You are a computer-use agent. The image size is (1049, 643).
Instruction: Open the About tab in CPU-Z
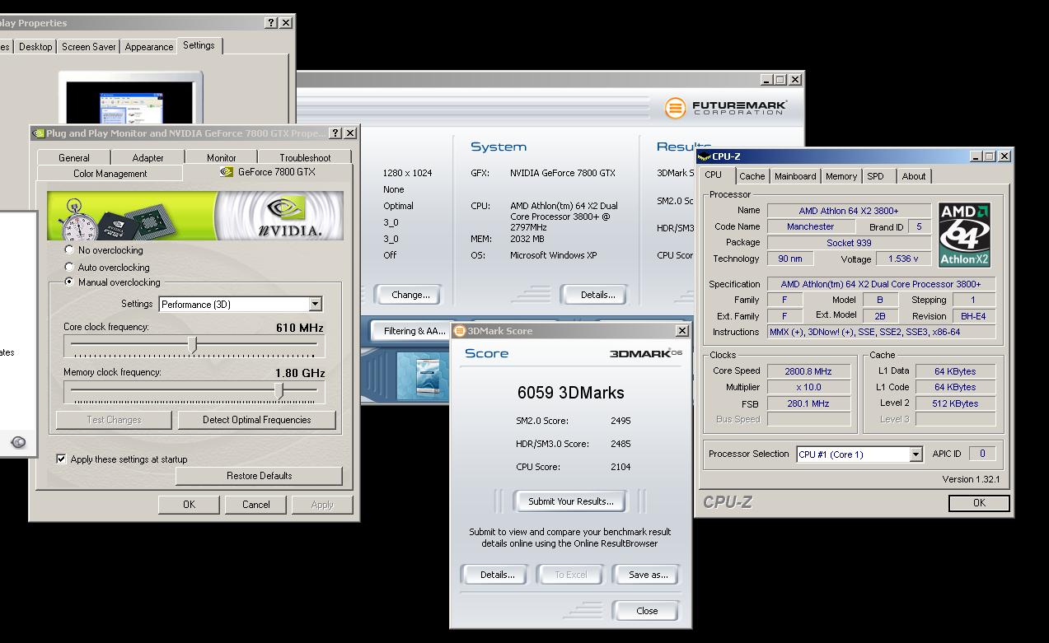(x=913, y=176)
